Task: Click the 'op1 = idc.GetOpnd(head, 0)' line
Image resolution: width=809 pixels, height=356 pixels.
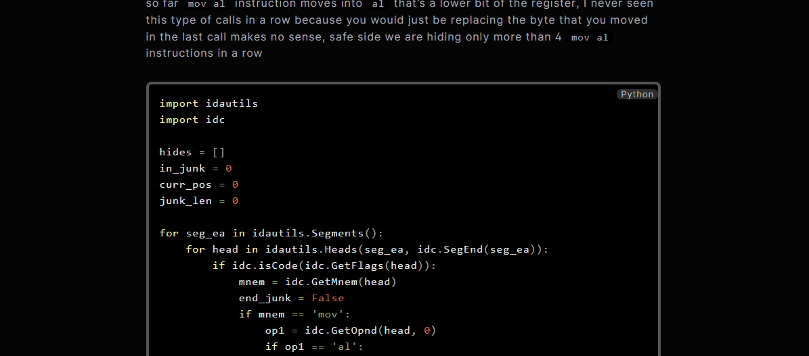Action: (x=351, y=331)
